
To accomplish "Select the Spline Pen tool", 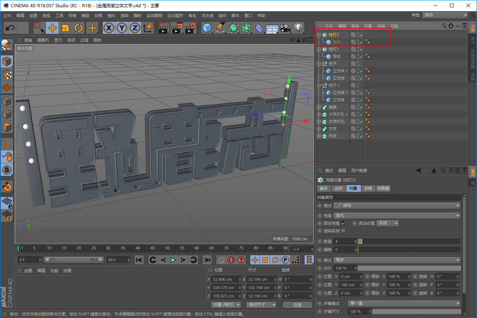I will [220, 28].
